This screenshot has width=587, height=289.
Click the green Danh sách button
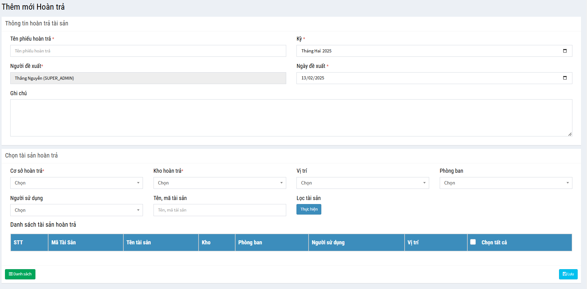point(20,274)
